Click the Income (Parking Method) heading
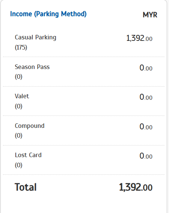 coord(48,14)
